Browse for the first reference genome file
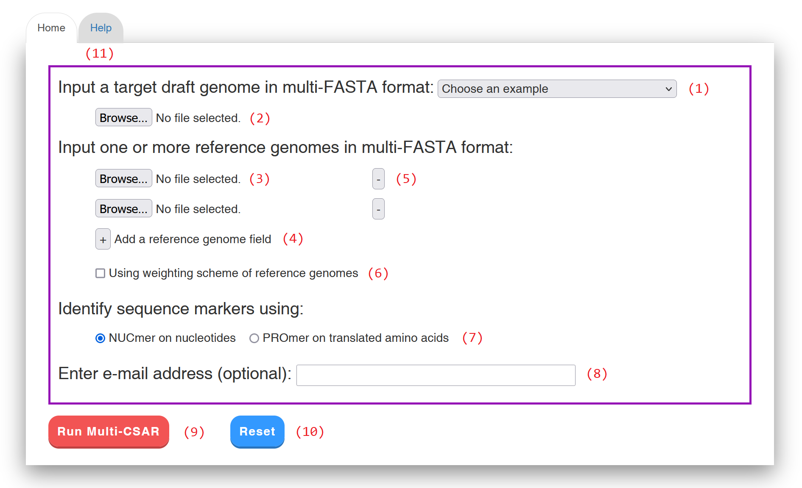The height and width of the screenshot is (488, 802). click(x=123, y=179)
